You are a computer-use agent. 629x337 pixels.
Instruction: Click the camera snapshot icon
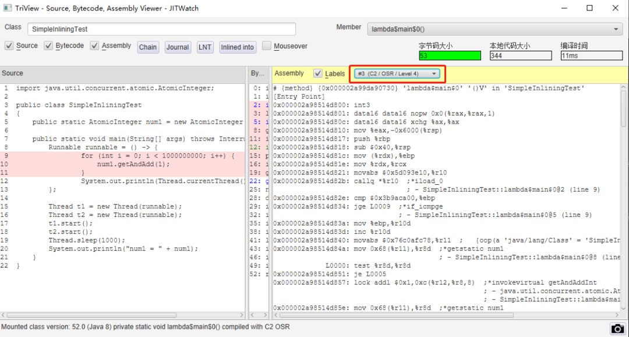pyautogui.click(x=617, y=328)
